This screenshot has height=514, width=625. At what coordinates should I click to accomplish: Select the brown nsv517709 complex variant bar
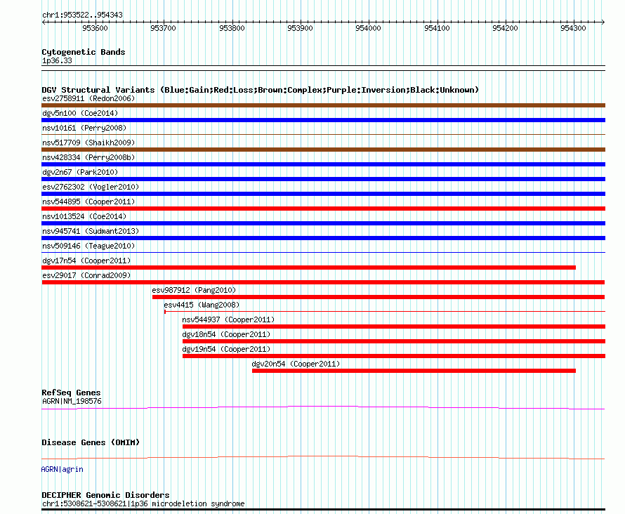(323, 150)
